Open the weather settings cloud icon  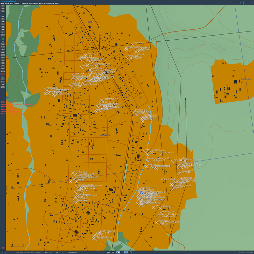click(3, 21)
